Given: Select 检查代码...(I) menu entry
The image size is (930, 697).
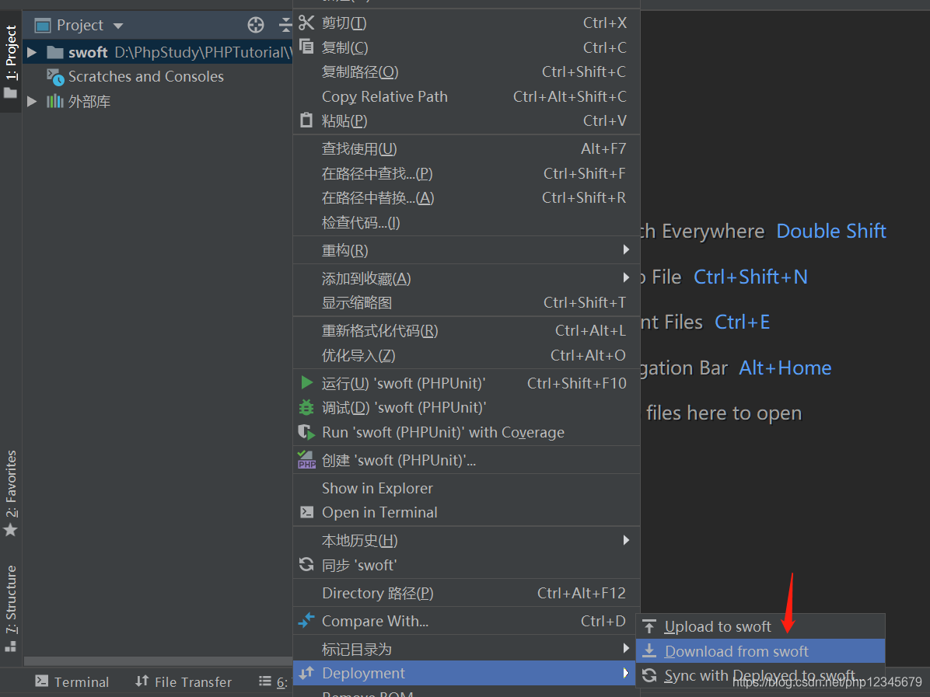Looking at the screenshot, I should coord(467,222).
